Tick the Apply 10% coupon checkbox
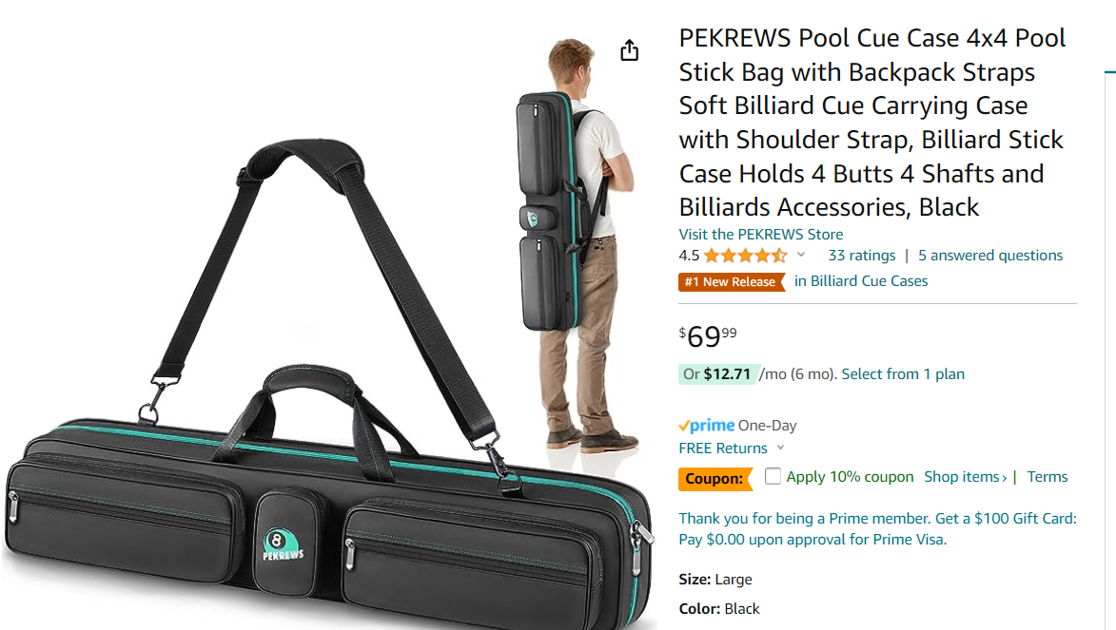Viewport: 1116px width, 630px height. tap(773, 476)
